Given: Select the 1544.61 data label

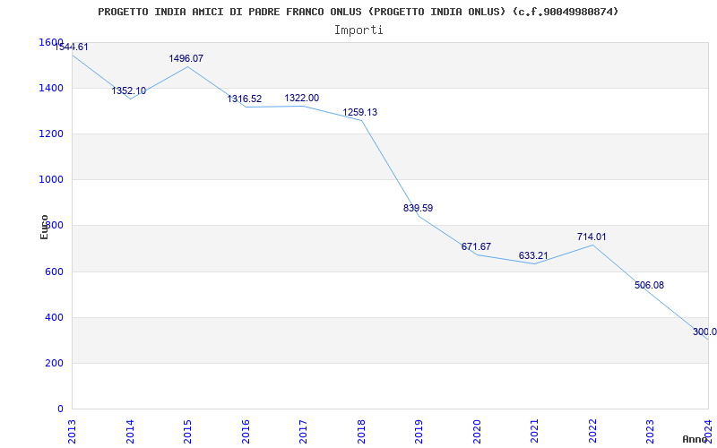Looking at the screenshot, I should coord(72,47).
